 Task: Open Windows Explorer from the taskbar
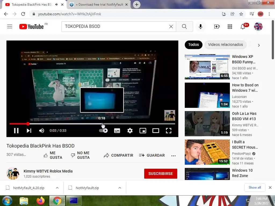[x=24, y=201]
